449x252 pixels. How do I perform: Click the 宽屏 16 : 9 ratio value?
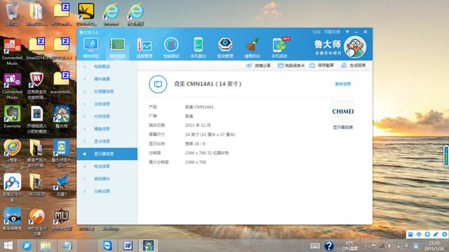tap(195, 143)
